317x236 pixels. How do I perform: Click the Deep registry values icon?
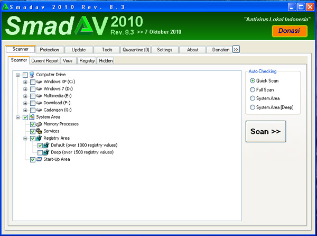pyautogui.click(x=46, y=152)
